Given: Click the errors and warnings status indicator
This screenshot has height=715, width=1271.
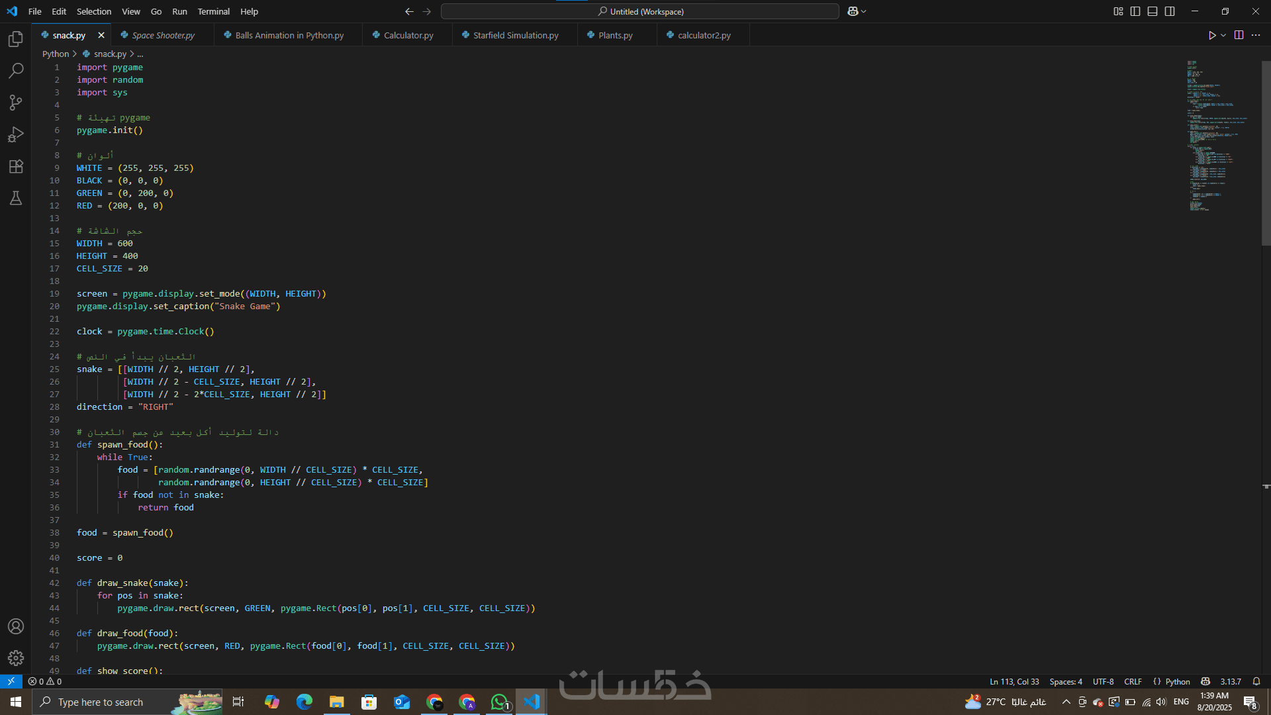Looking at the screenshot, I should (x=45, y=681).
